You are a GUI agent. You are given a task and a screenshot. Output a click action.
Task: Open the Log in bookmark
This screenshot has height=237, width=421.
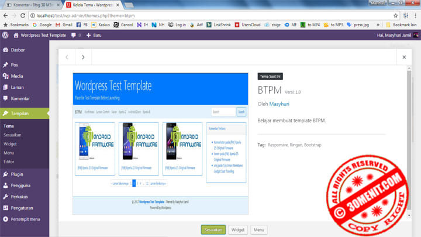(177, 25)
